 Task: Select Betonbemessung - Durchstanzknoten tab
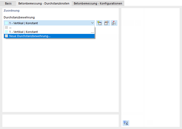point(44,3)
